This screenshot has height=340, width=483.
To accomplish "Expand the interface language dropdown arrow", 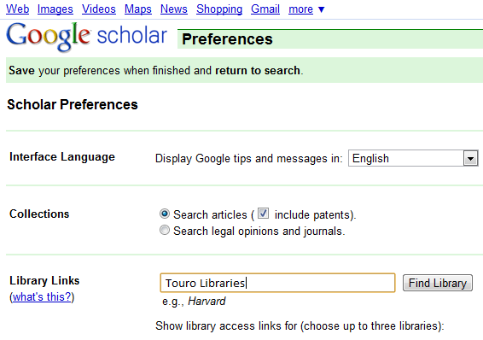I will [470, 158].
